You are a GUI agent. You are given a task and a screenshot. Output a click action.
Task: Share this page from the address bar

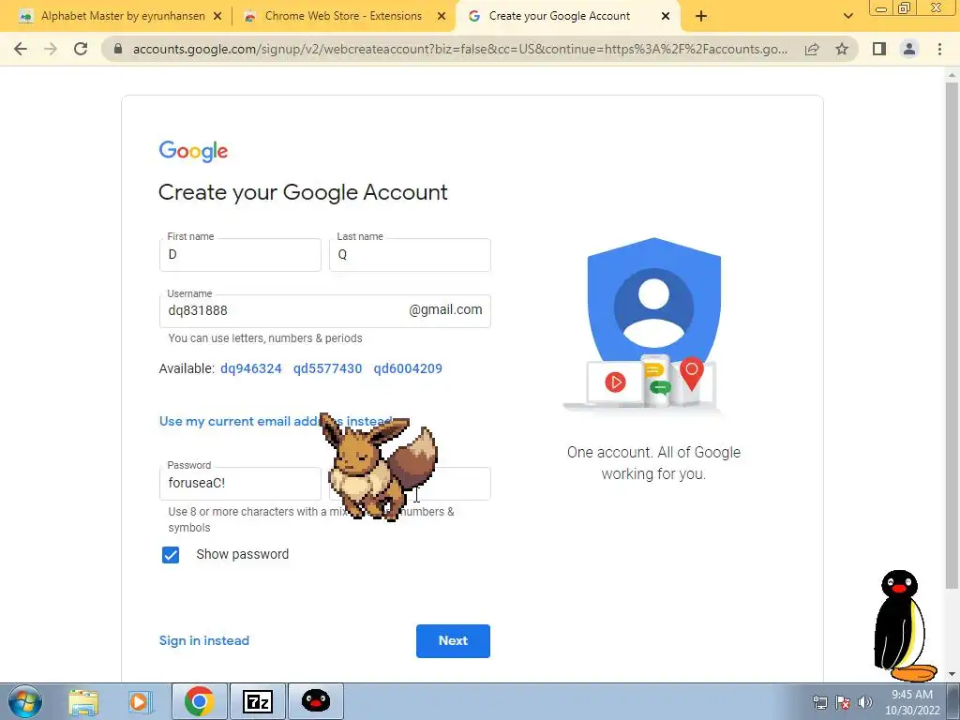point(812,49)
